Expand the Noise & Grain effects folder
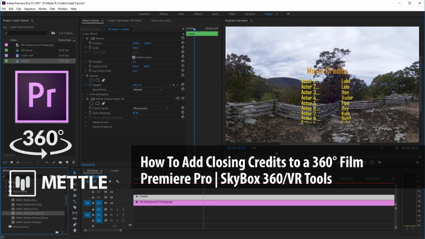This screenshot has width=425, height=239. tap(6, 226)
